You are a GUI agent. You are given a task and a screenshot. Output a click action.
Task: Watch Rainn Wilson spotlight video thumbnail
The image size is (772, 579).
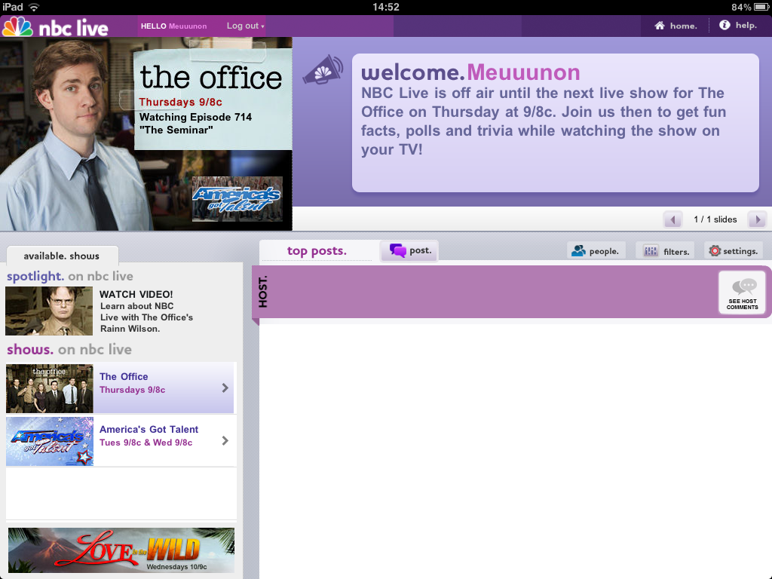(49, 311)
